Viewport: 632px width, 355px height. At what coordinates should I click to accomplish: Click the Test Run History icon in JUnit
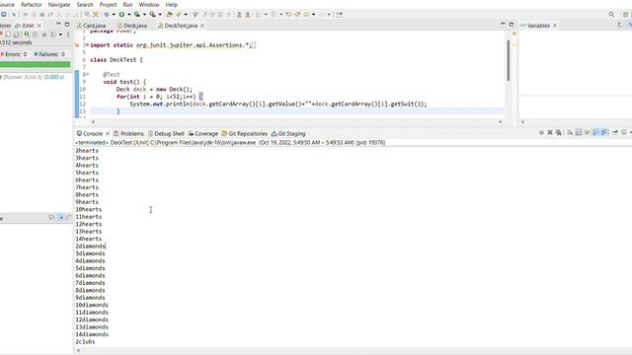(x=52, y=35)
